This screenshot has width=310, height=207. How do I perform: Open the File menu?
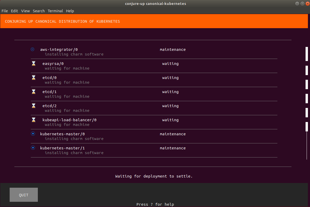[x=4, y=11]
